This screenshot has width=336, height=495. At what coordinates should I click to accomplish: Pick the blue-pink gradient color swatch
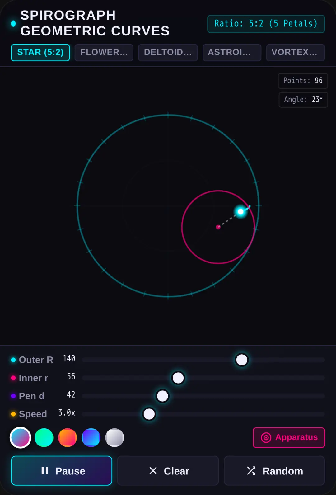(x=21, y=437)
